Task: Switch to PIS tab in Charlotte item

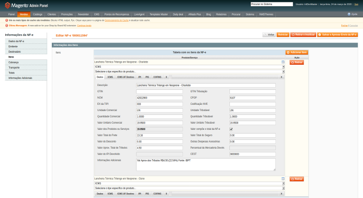Action: [147, 77]
